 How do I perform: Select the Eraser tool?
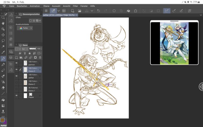point(3,88)
